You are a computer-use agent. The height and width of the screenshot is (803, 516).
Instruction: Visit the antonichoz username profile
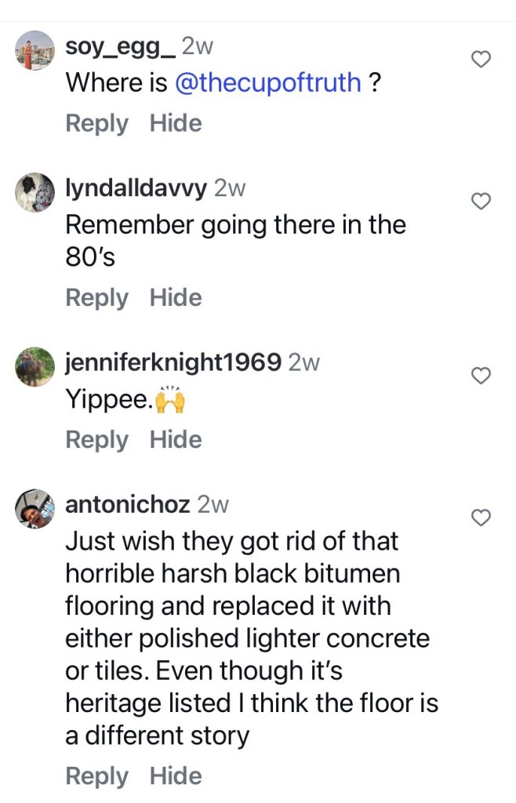pos(128,503)
